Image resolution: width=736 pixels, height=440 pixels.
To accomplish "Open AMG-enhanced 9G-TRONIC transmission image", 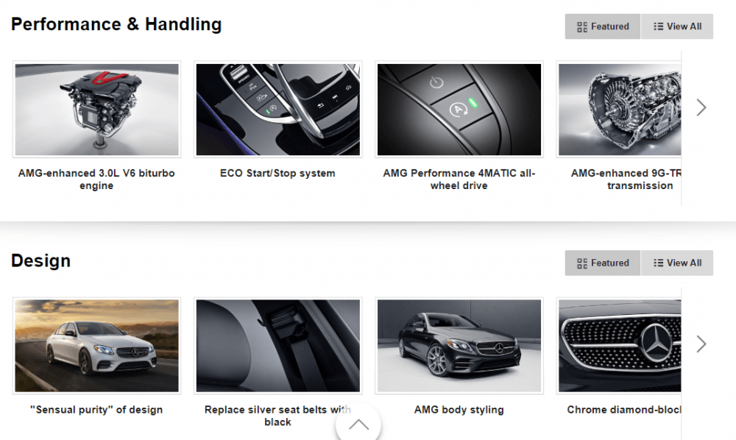I will point(619,110).
